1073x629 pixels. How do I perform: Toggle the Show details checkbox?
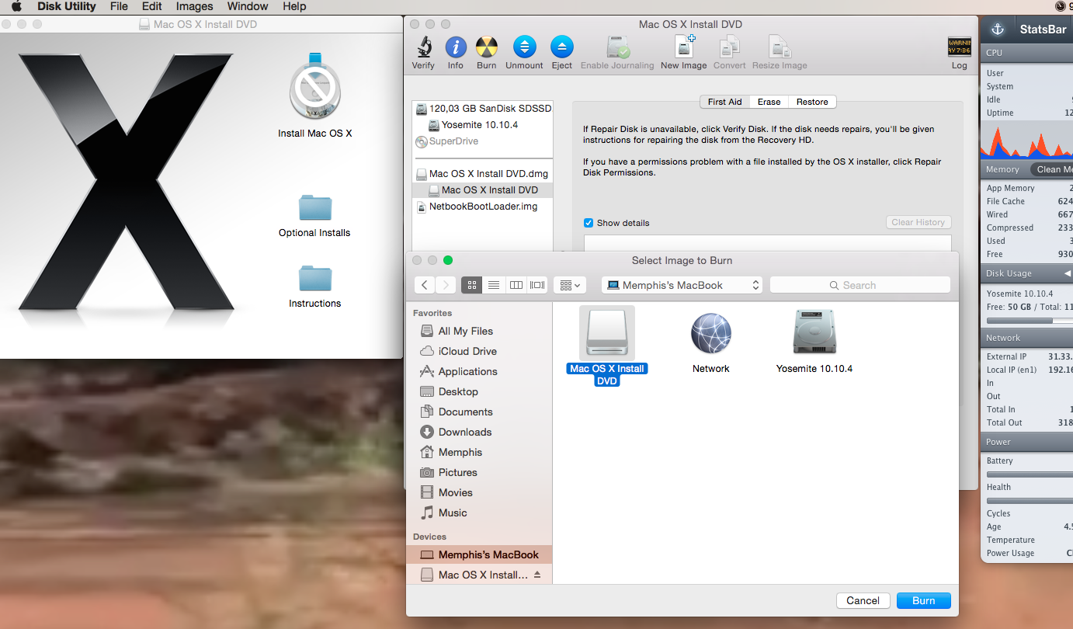(x=589, y=223)
